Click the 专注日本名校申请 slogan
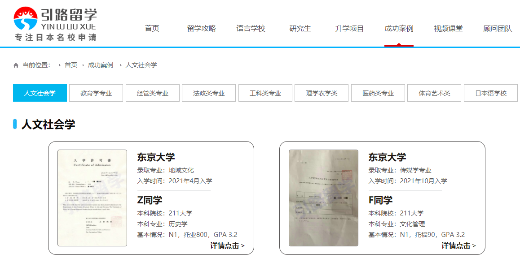520x258 pixels. pos(55,38)
